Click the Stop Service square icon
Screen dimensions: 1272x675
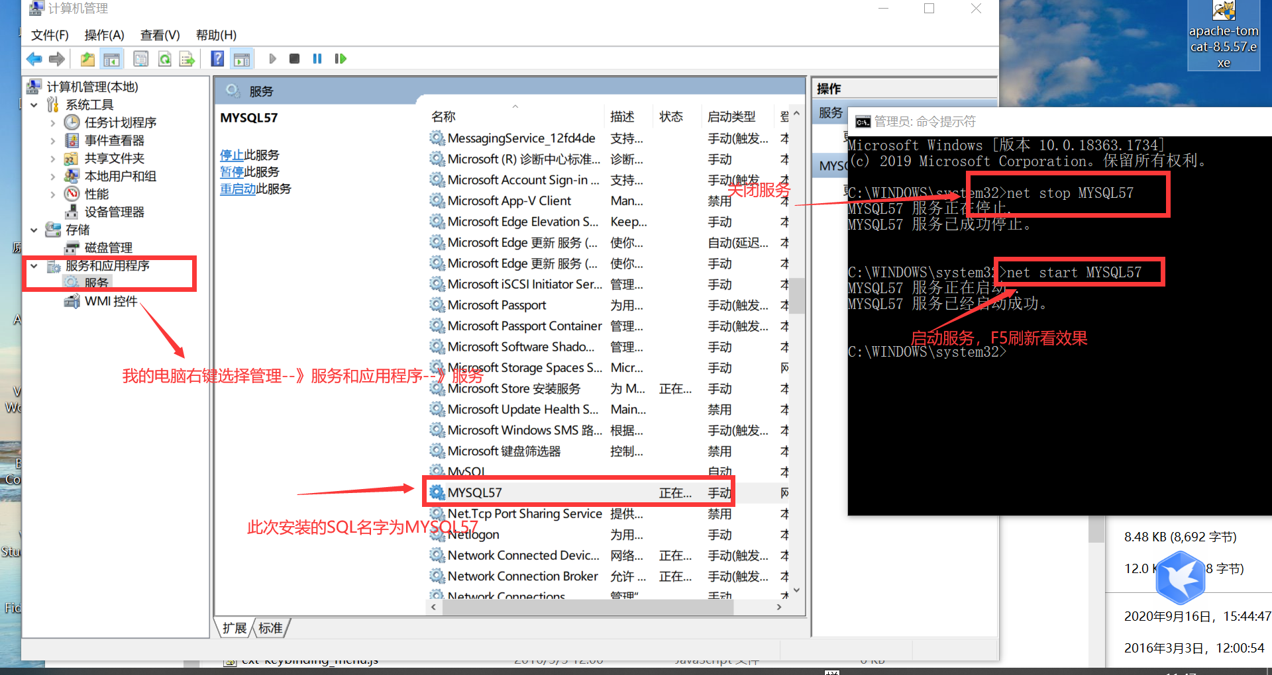coord(295,59)
